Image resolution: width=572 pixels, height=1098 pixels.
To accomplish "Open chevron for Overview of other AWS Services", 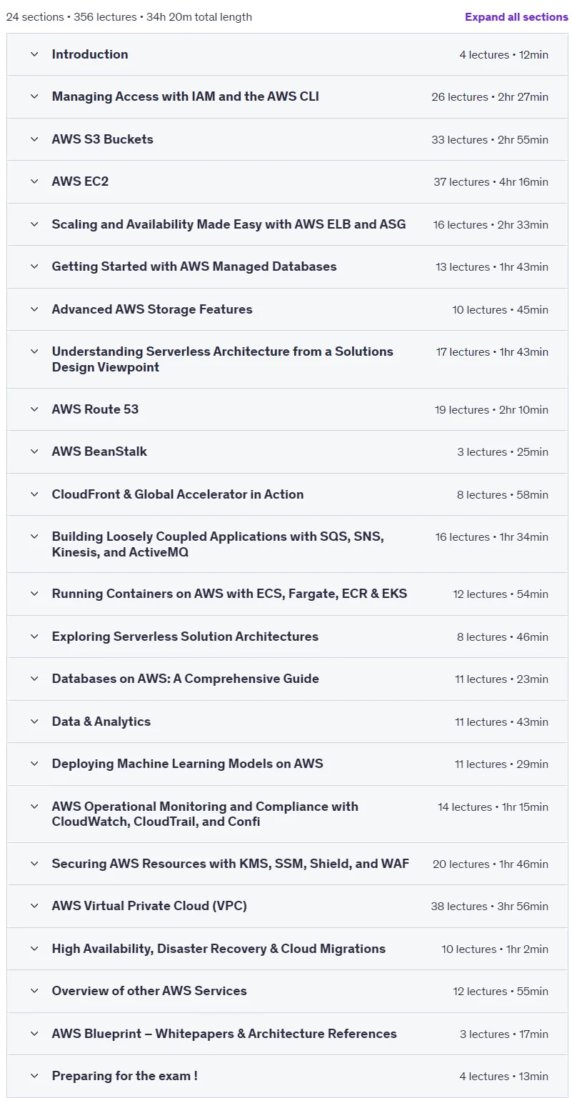I will pyautogui.click(x=34, y=991).
